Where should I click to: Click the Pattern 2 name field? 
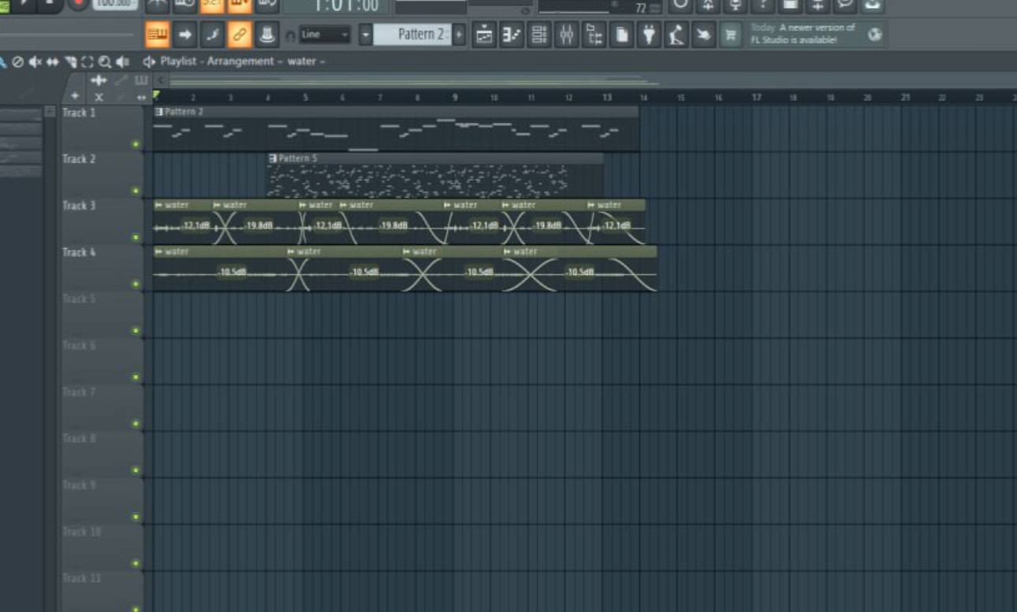click(x=412, y=35)
